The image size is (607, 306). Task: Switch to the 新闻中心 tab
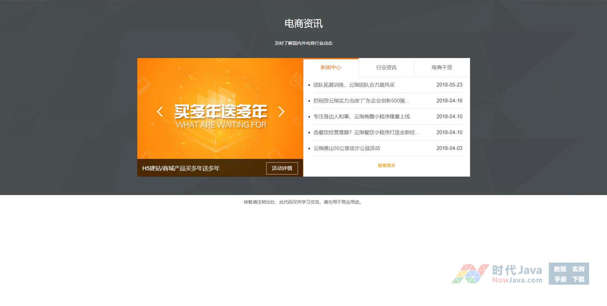331,67
